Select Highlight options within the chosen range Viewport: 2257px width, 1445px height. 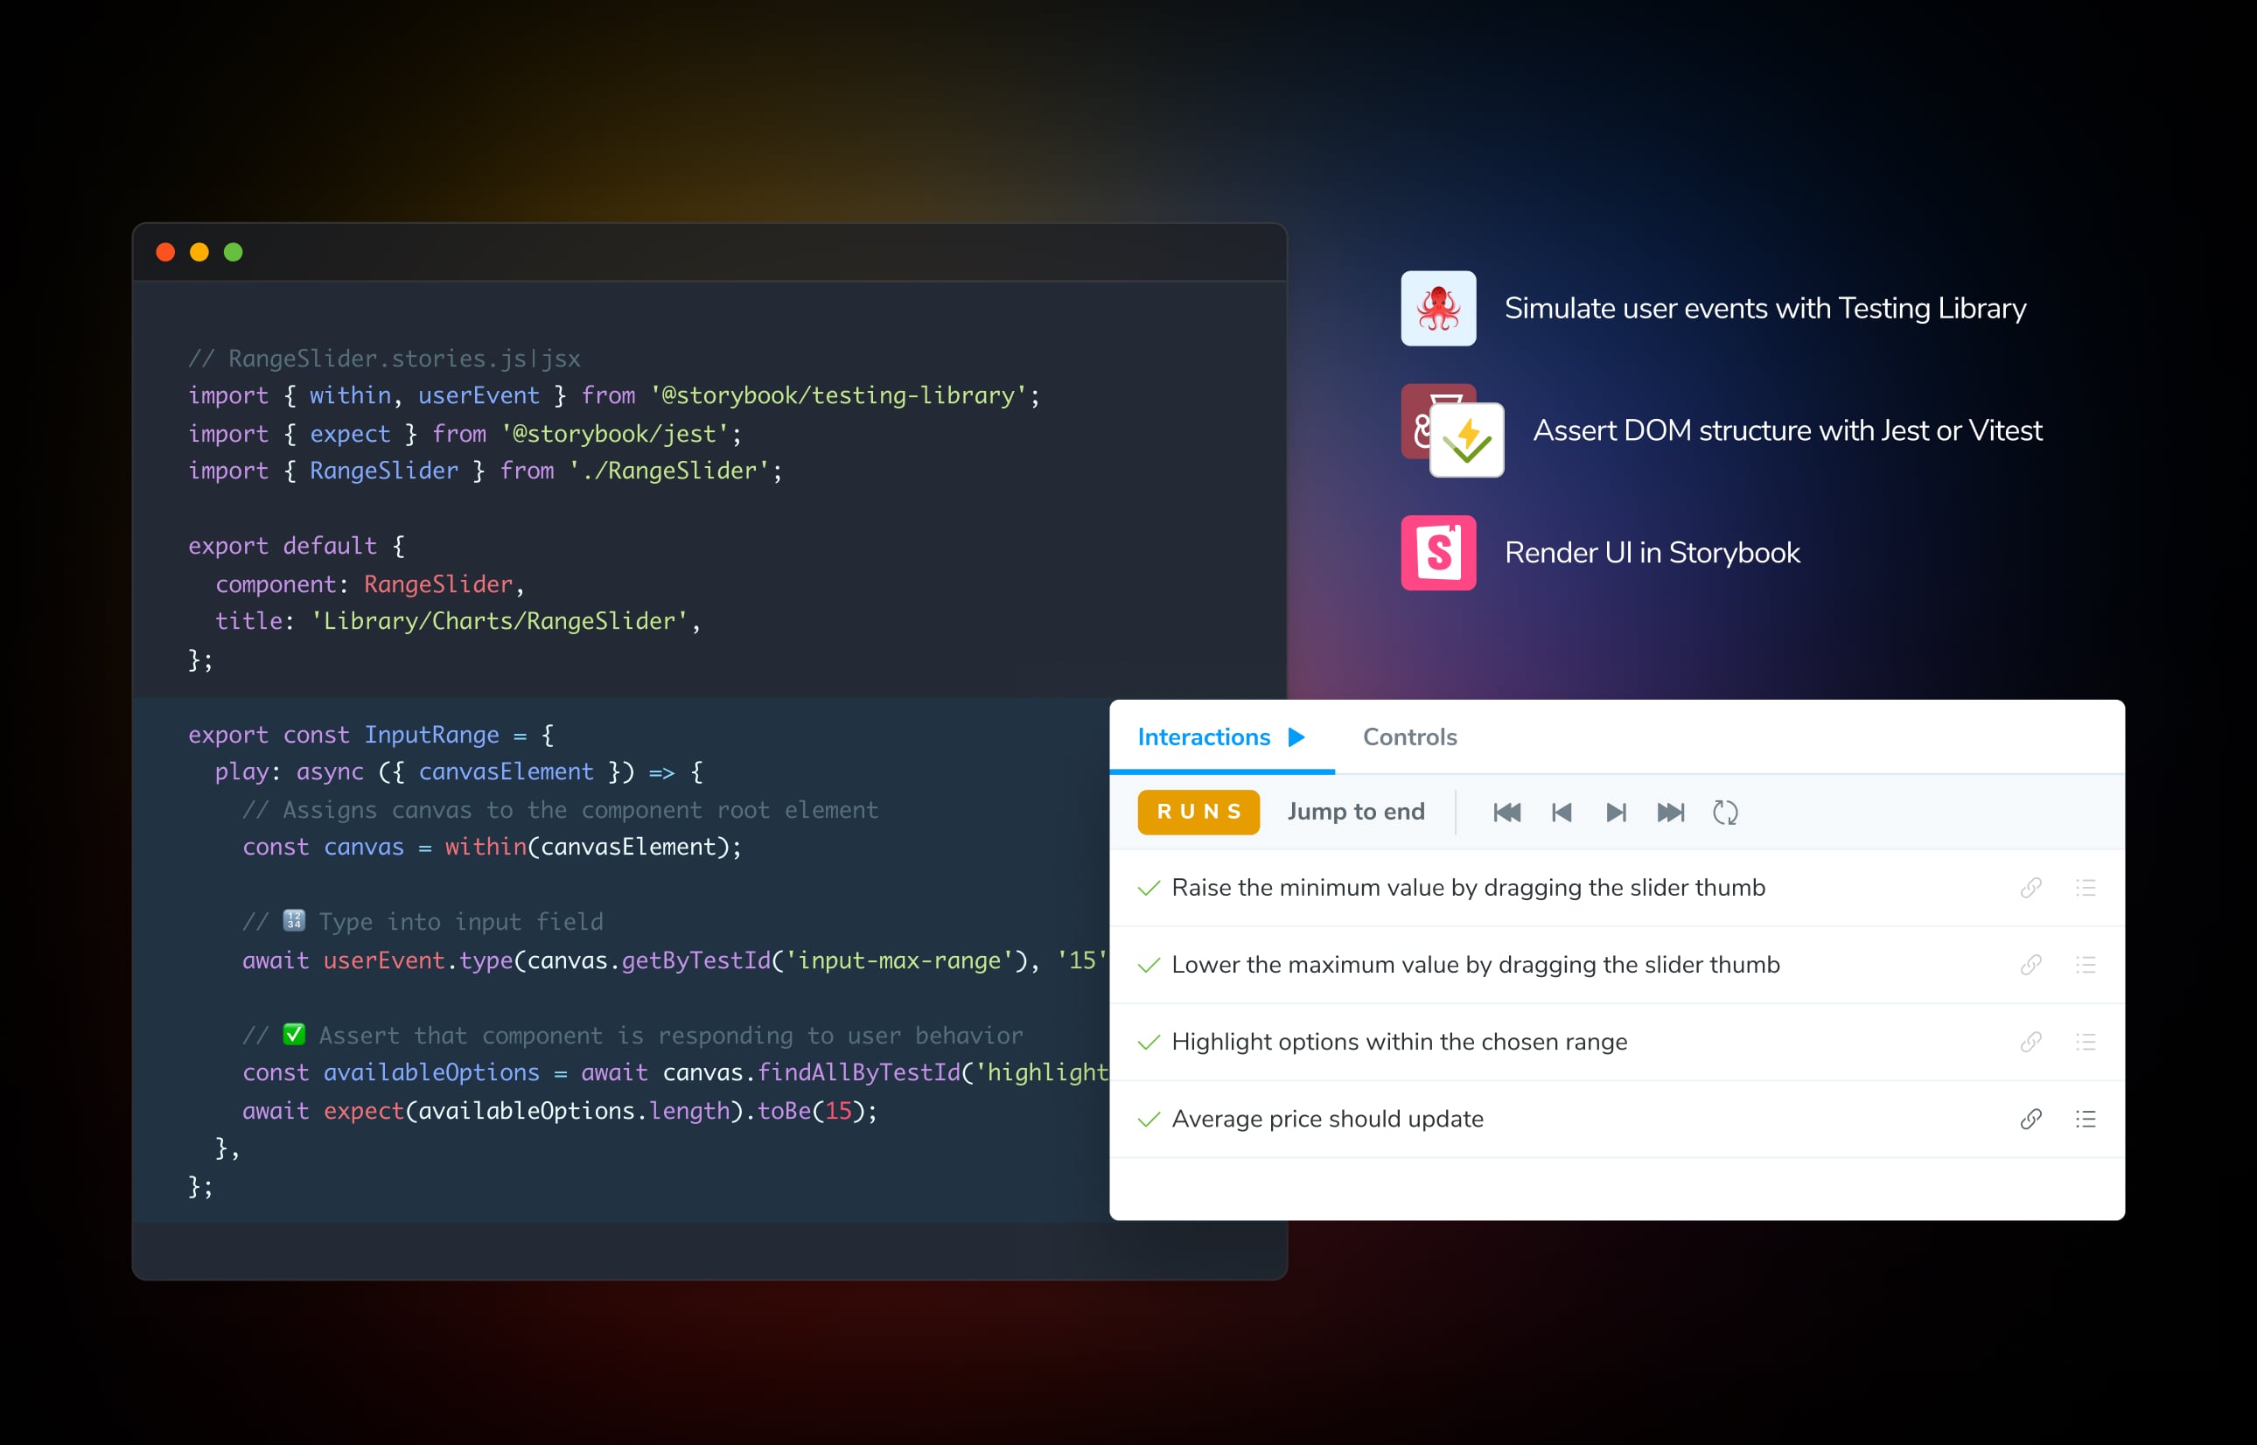tap(1398, 1042)
